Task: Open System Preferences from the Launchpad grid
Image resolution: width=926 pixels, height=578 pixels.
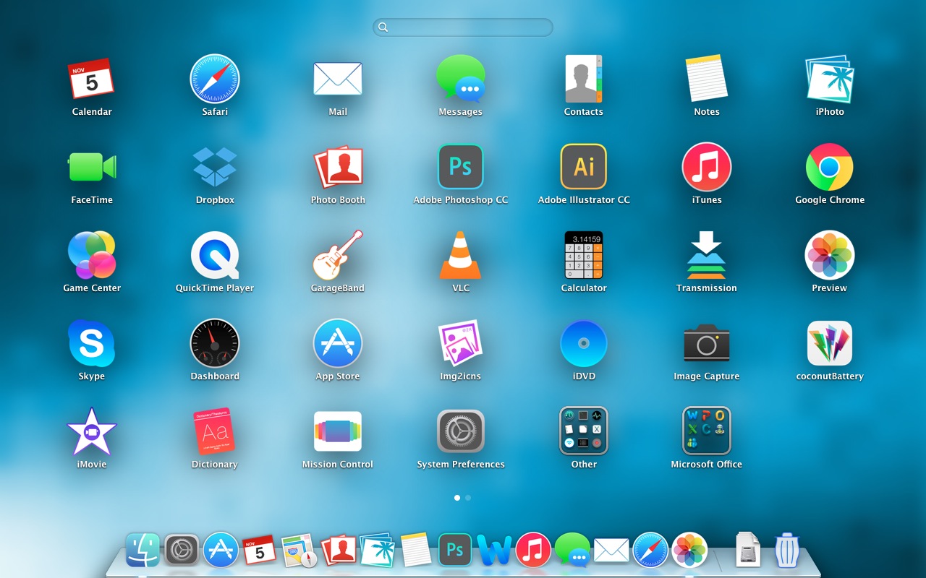Action: point(461,432)
